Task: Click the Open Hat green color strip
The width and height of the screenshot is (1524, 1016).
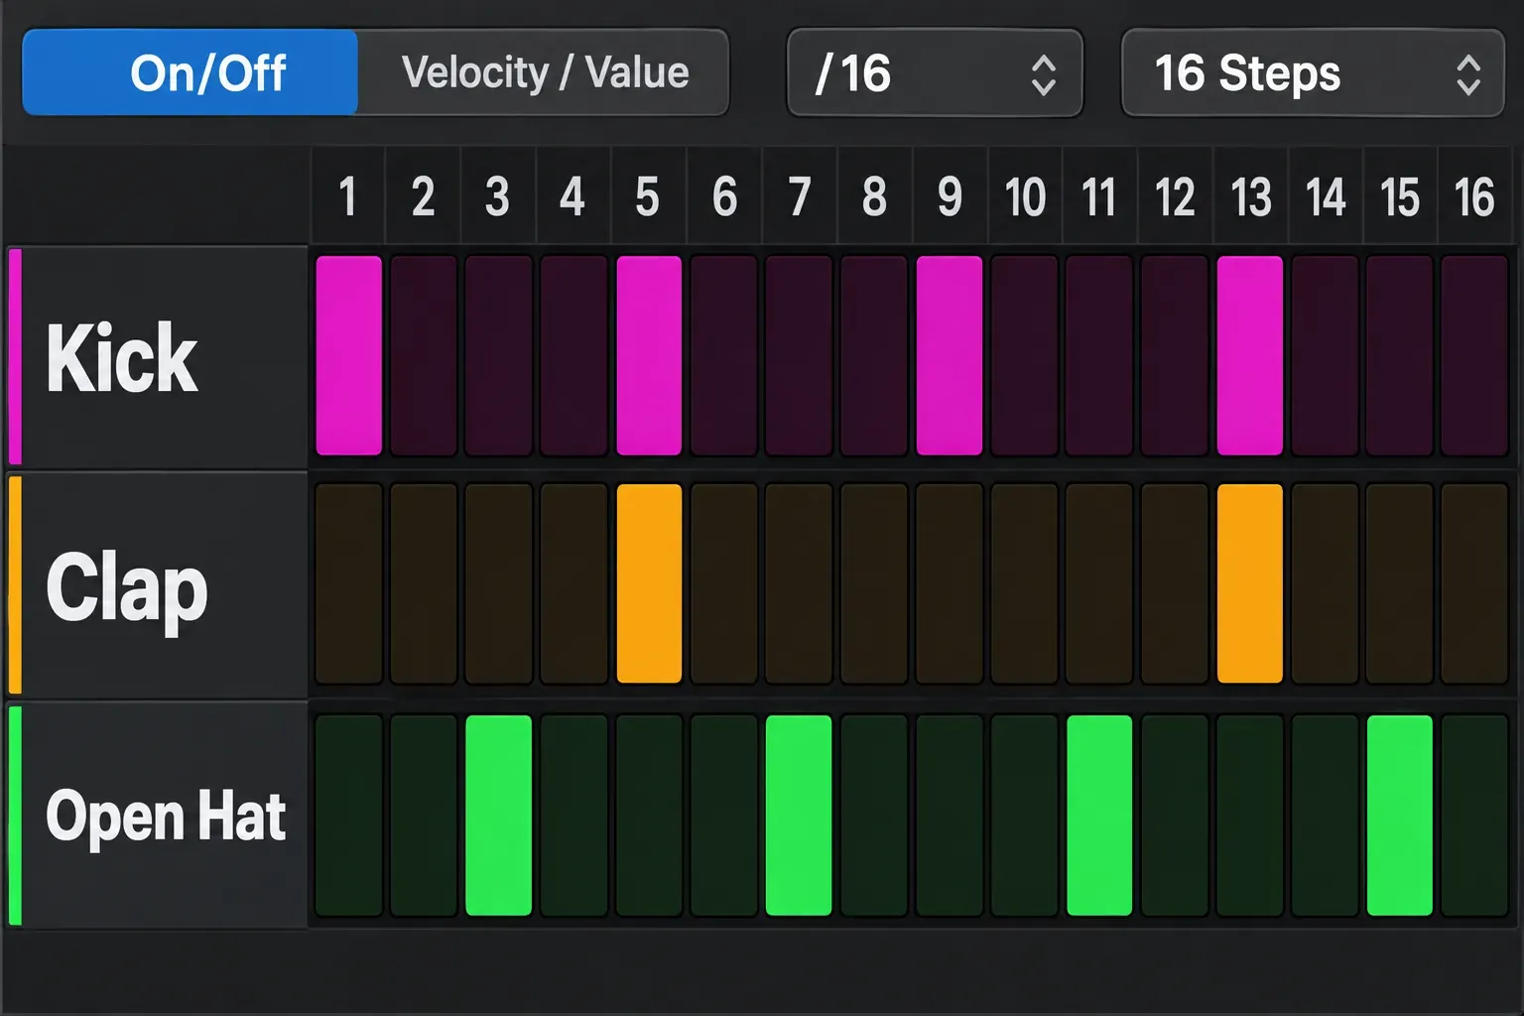Action: (15, 815)
